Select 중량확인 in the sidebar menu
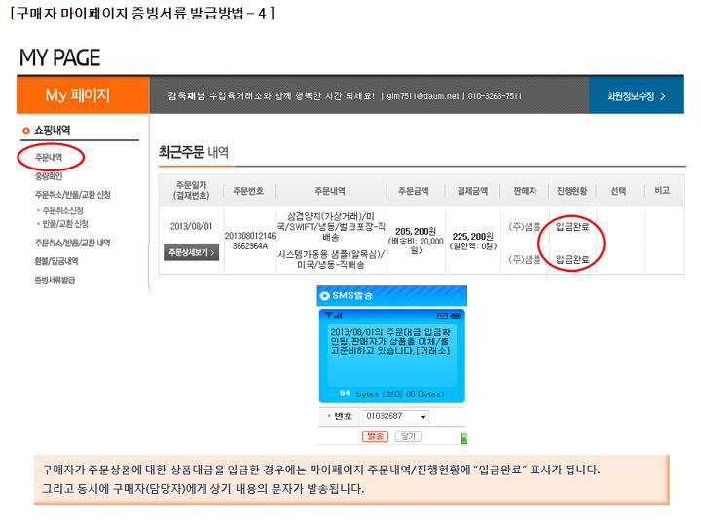701x526 pixels. 49,176
